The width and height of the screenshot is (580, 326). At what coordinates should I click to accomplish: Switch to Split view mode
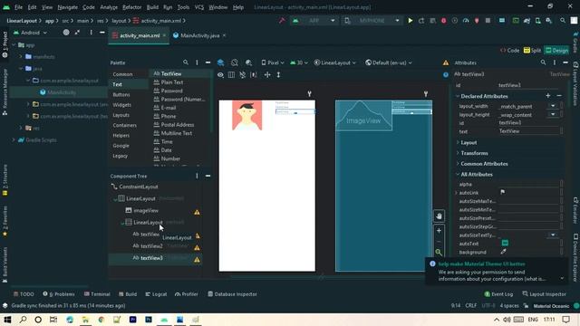pos(532,51)
